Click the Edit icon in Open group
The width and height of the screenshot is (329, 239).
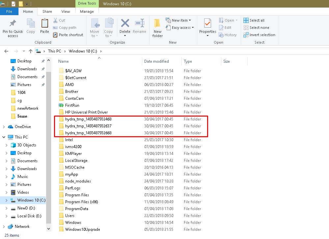click(221, 28)
